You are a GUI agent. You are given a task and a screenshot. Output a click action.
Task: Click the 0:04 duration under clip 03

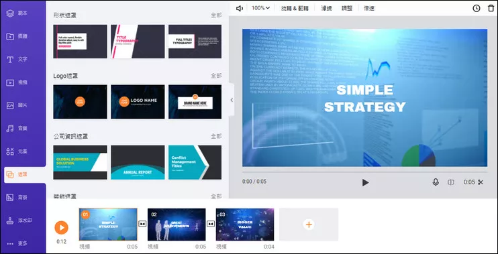pos(269,247)
